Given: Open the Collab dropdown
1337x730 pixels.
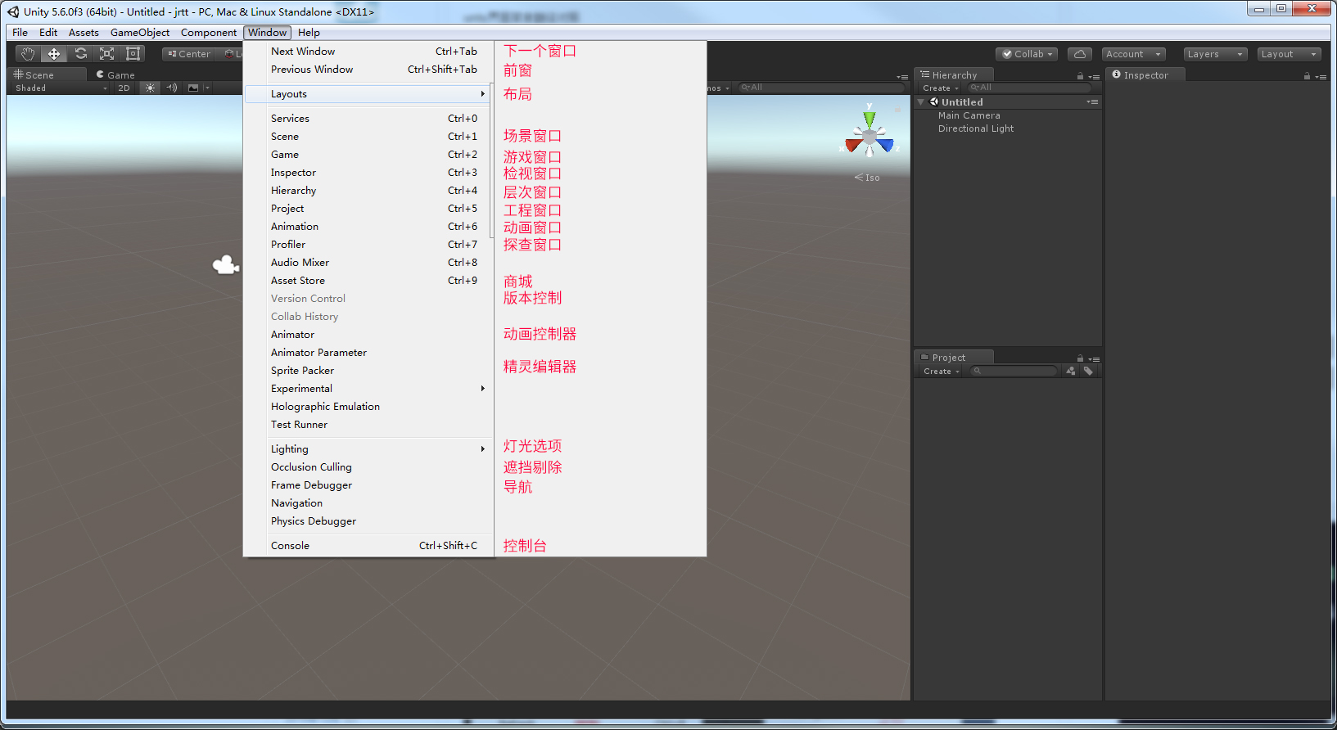Looking at the screenshot, I should point(1027,54).
